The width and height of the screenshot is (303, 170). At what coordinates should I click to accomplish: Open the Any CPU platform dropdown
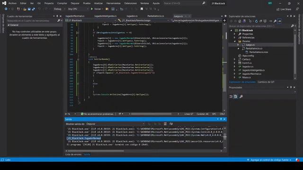pos(78,9)
